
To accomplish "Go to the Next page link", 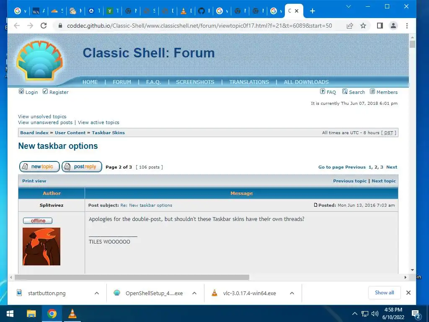I will point(392,167).
